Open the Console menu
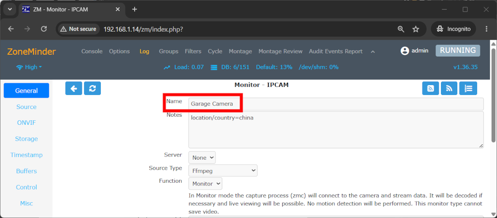Screen dimensions: 497x218 (x=92, y=51)
